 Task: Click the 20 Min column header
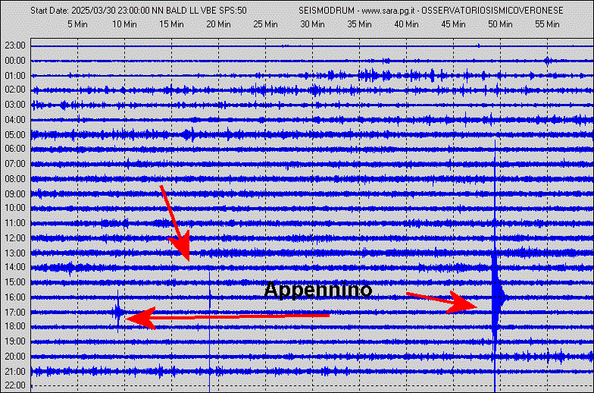[218, 24]
